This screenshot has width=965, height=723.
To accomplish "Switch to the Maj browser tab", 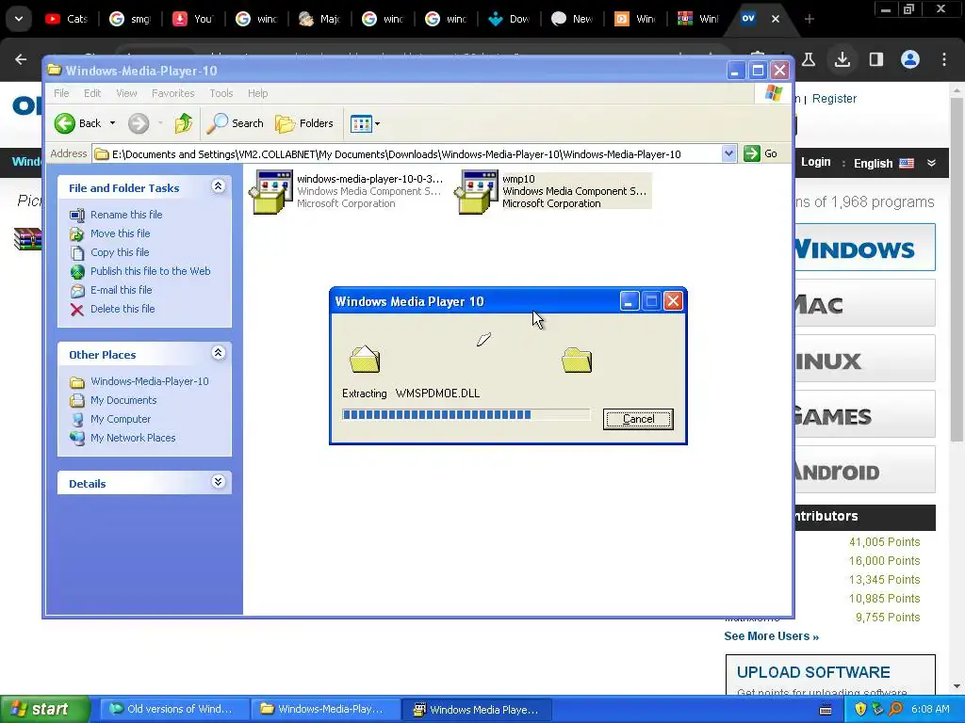I will [319, 19].
